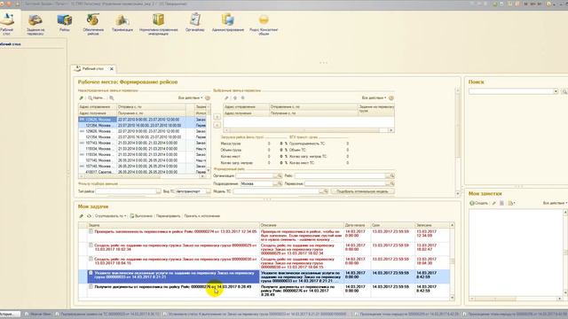Screen dimensions: 568x319
Task: Click Принять к исполнению button
Action: click(201, 216)
